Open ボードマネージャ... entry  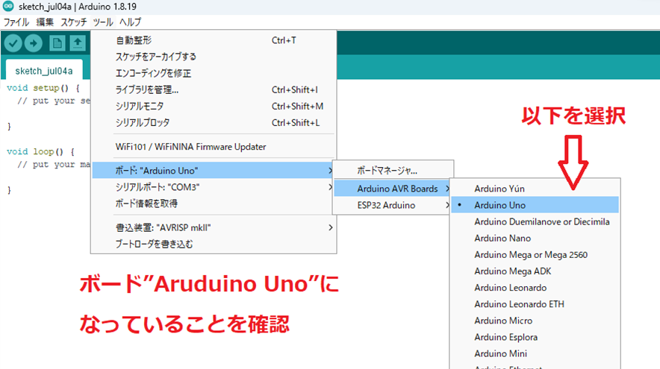tap(393, 171)
